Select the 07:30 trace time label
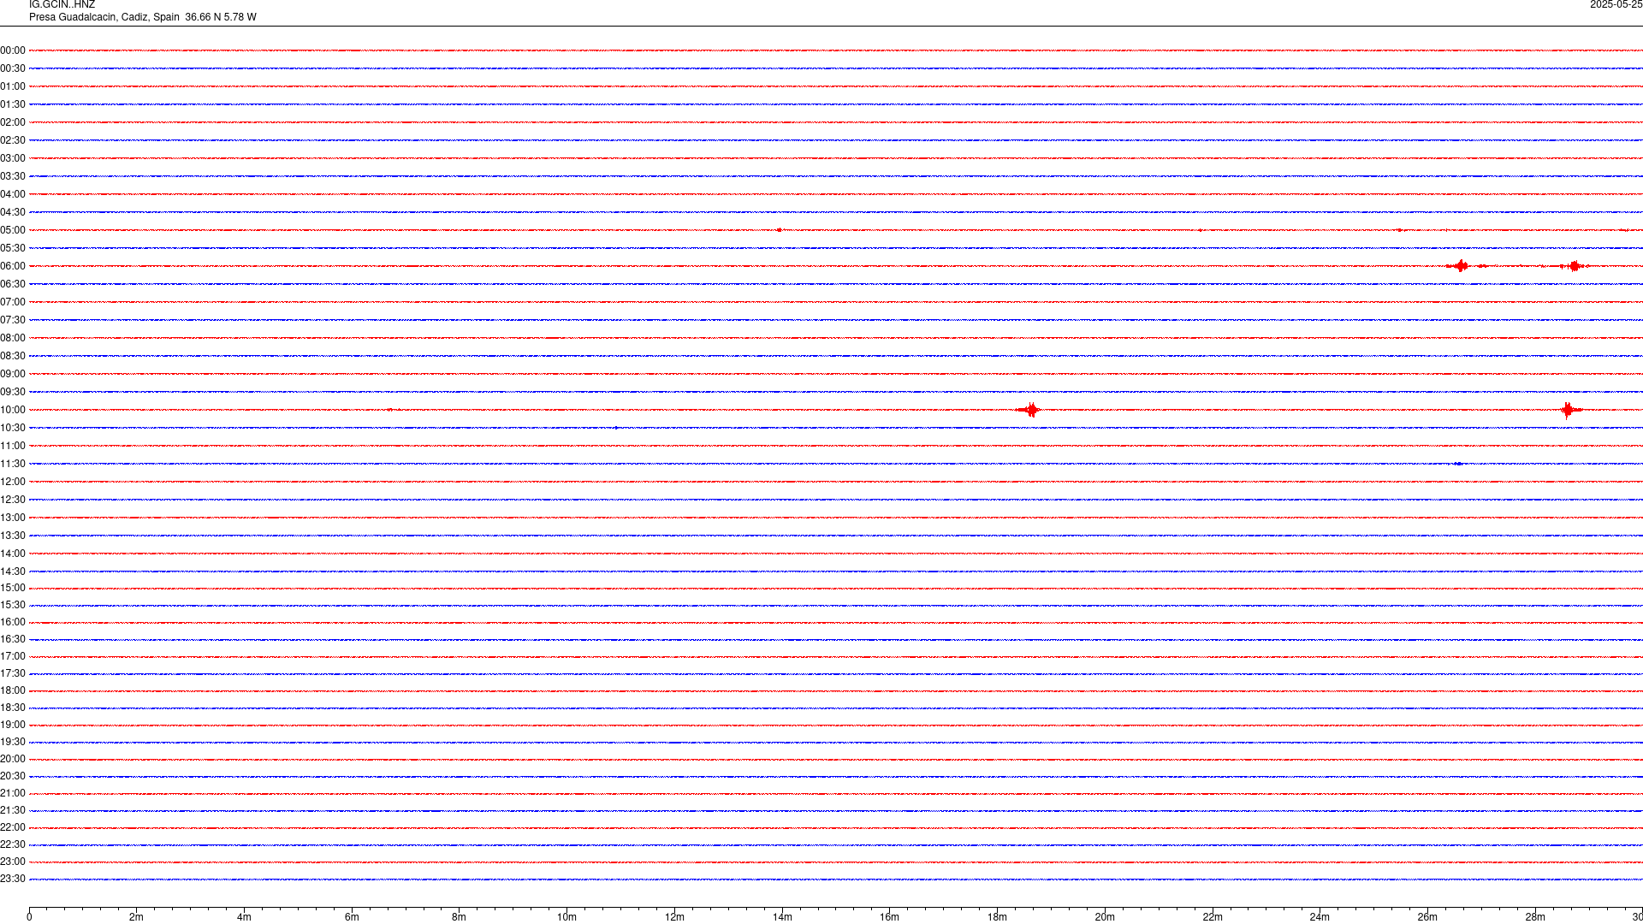 [13, 320]
